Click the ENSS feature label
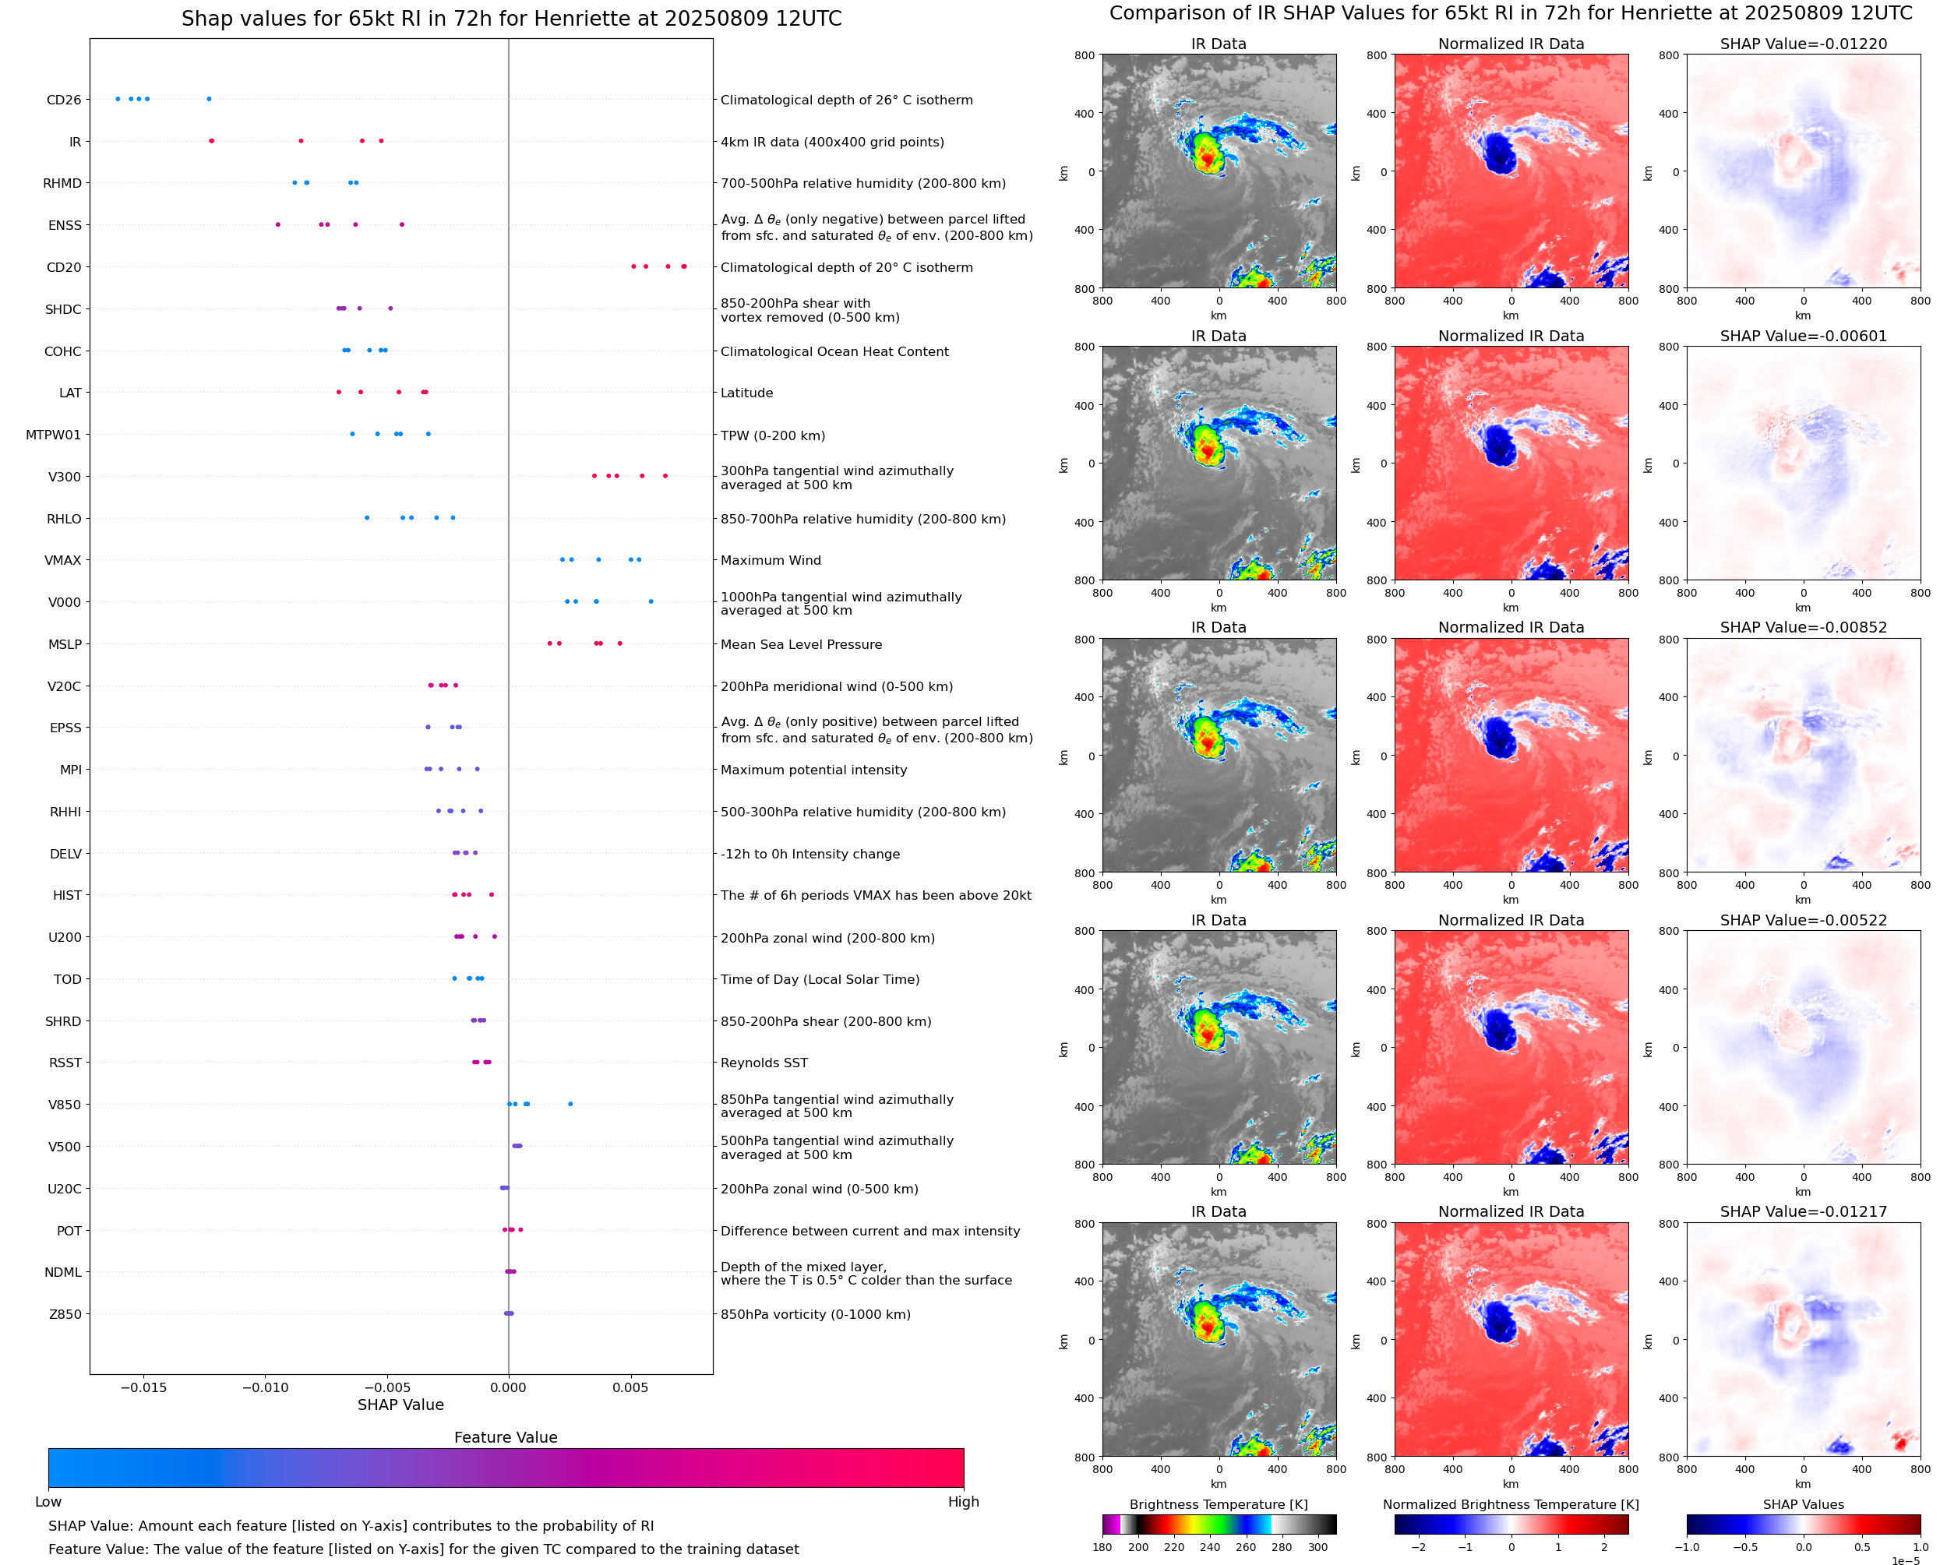The height and width of the screenshot is (1565, 1940). pyautogui.click(x=64, y=225)
